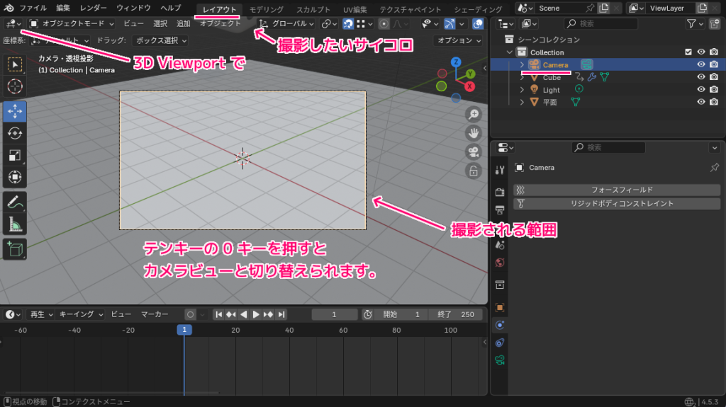Click the Blender logo menu icon
The width and height of the screenshot is (726, 407).
[x=9, y=8]
